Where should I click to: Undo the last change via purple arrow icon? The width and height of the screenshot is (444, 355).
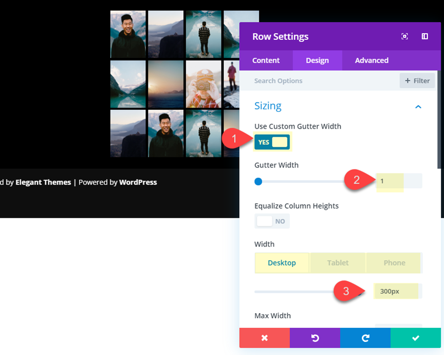tap(315, 338)
